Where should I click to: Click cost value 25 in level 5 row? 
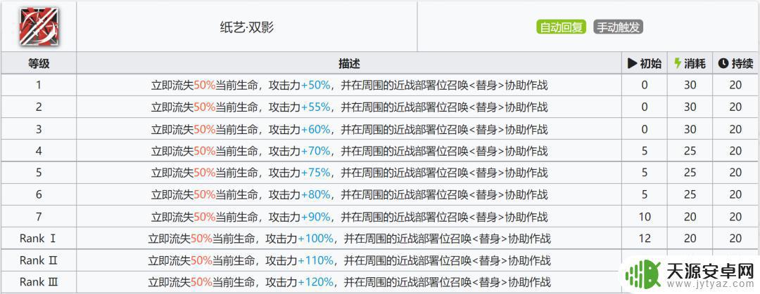pos(690,173)
